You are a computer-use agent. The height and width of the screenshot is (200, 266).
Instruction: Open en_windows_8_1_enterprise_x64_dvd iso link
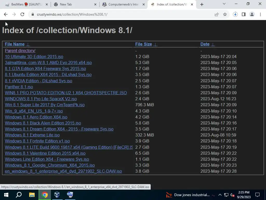tap(63, 171)
